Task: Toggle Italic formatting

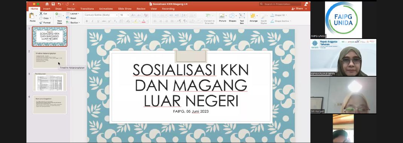Action: (92, 21)
